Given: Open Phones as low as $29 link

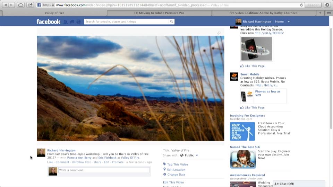Looking at the screenshot, I should [267, 93].
